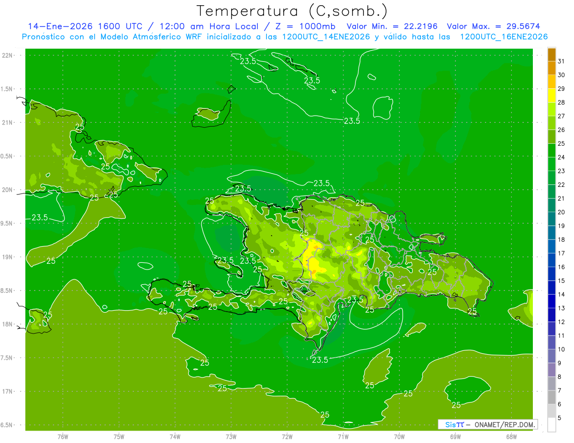Click the 17N latitude axis label

tap(8, 391)
